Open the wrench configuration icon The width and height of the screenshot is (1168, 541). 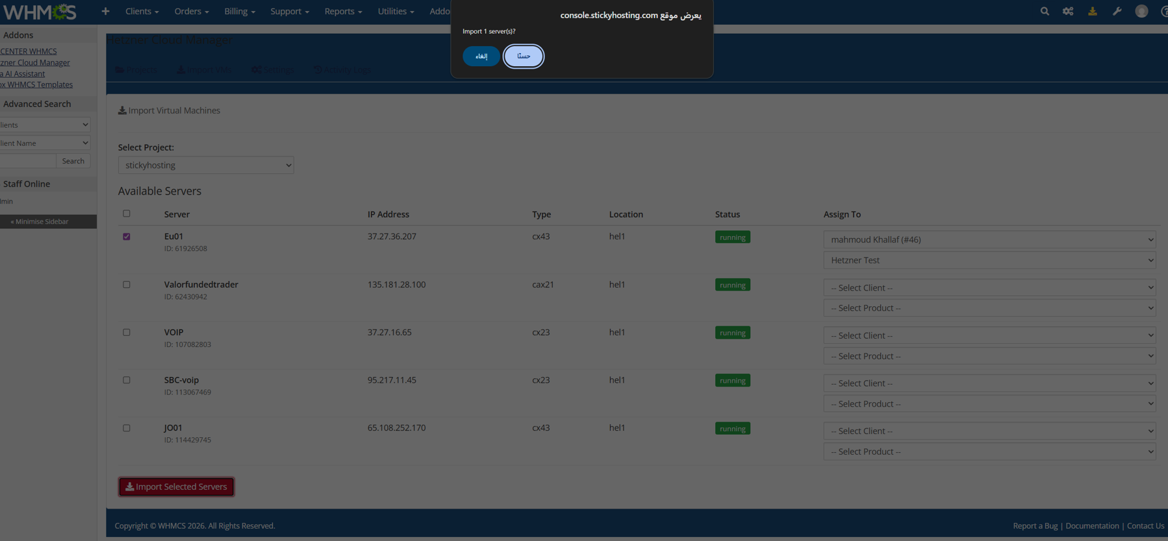tap(1117, 11)
